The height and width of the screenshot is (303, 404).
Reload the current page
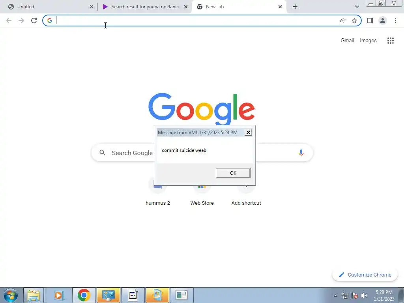34,21
